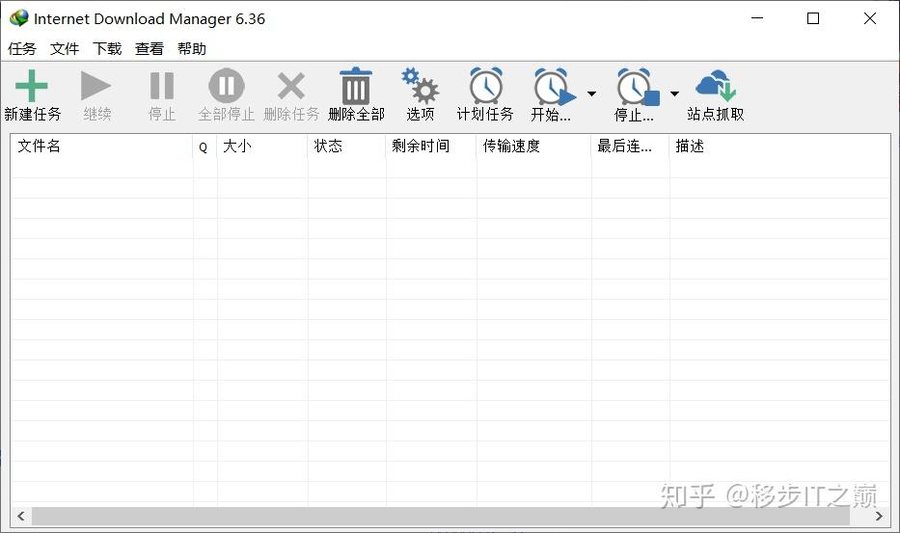Click the Q column header
Viewport: 900px width, 533px height.
tap(205, 147)
